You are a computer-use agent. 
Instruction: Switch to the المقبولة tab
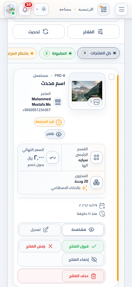(57, 53)
